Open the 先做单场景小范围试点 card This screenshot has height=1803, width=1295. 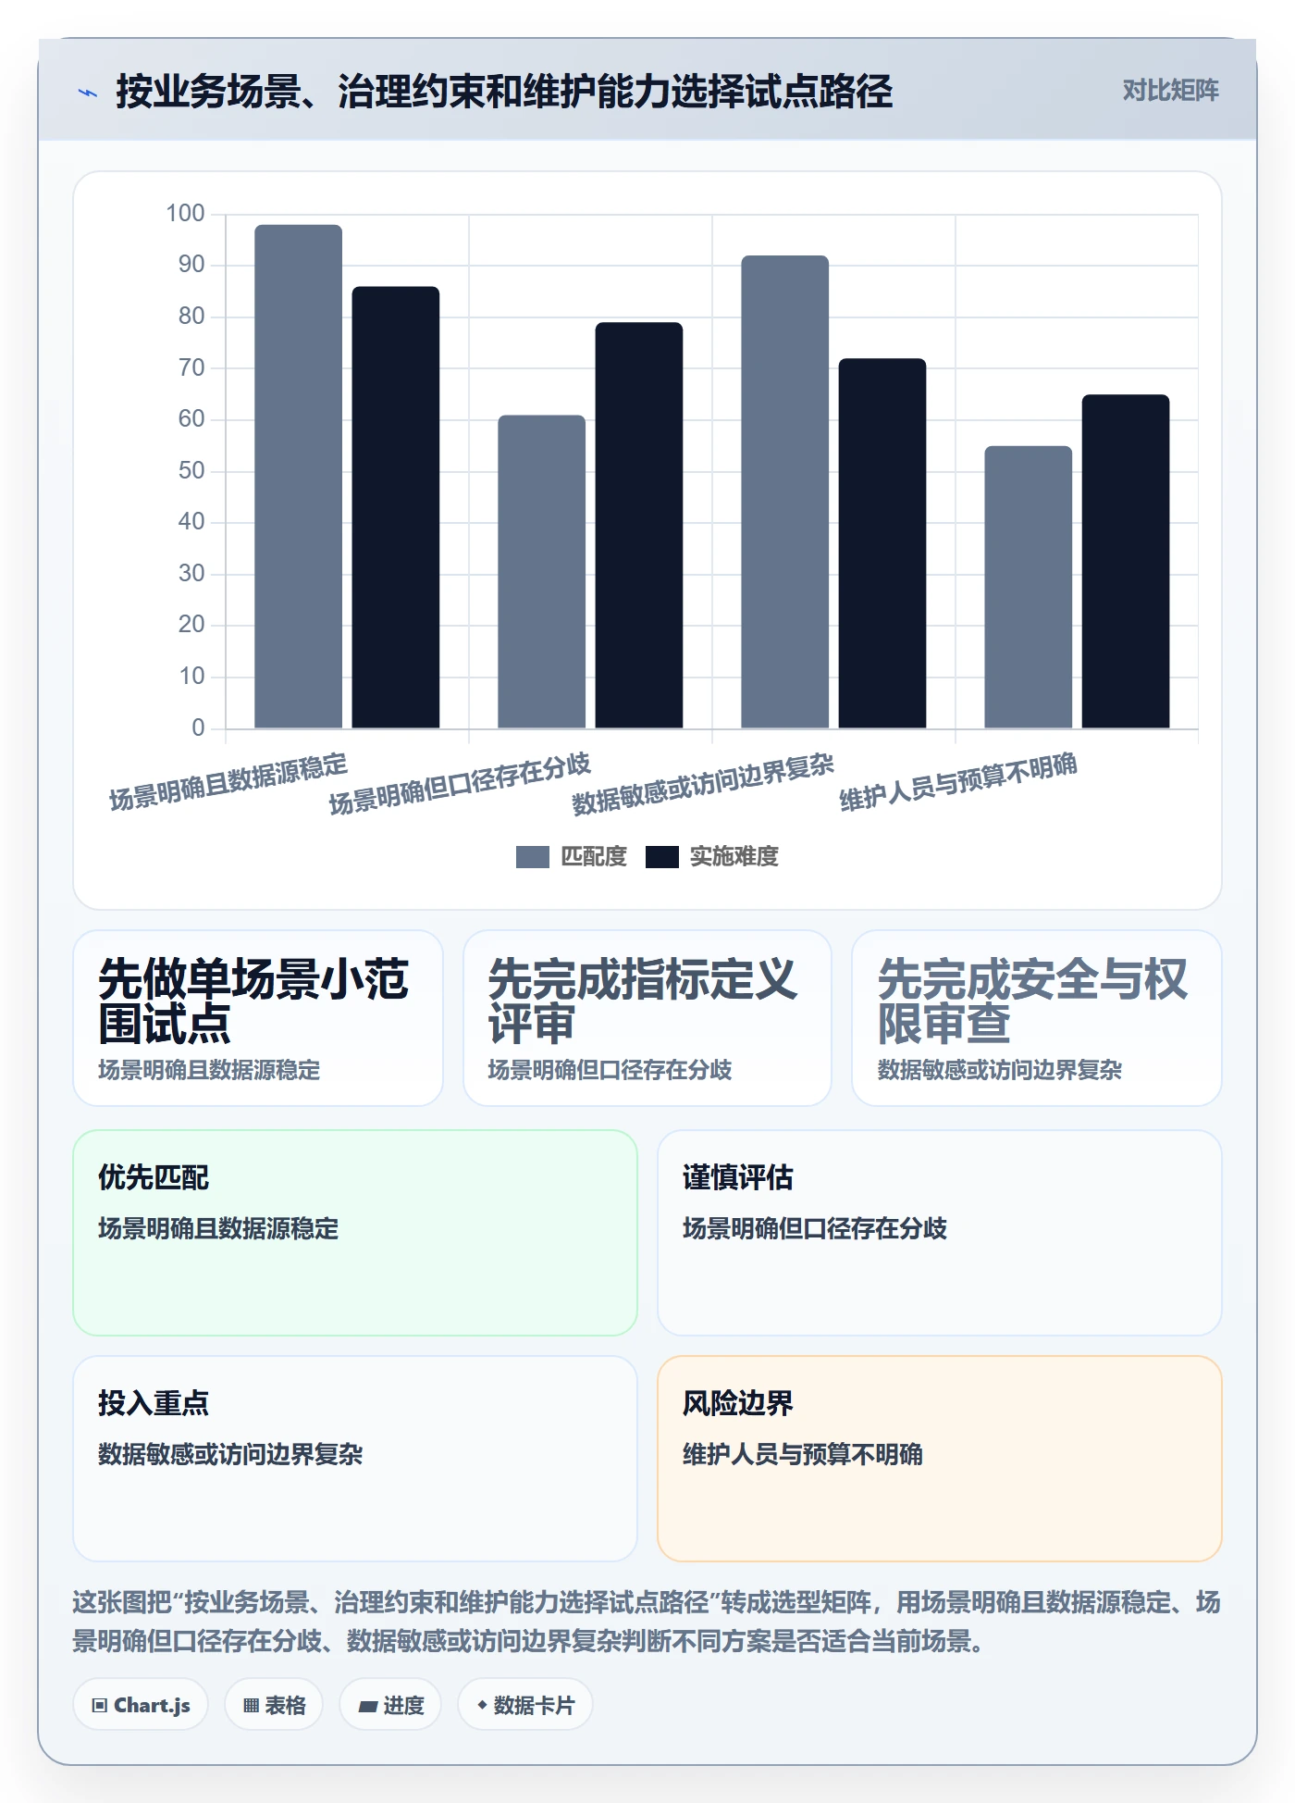click(258, 1018)
